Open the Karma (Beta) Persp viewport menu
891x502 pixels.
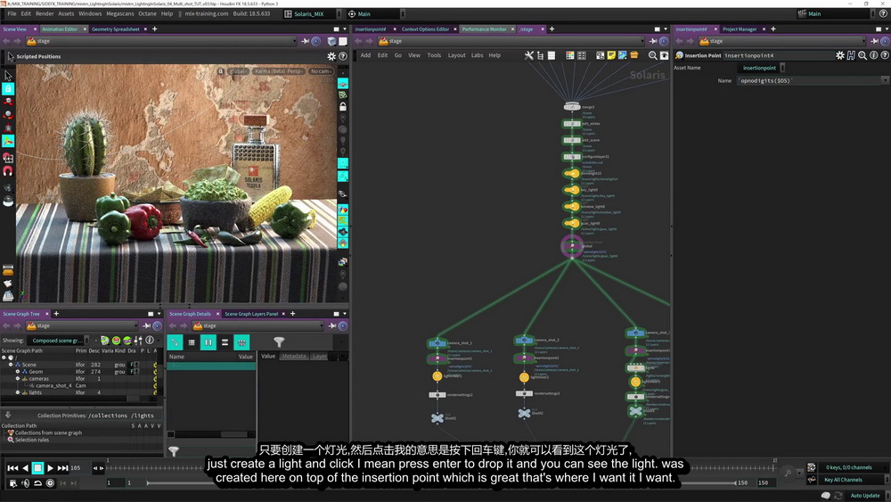tap(278, 71)
